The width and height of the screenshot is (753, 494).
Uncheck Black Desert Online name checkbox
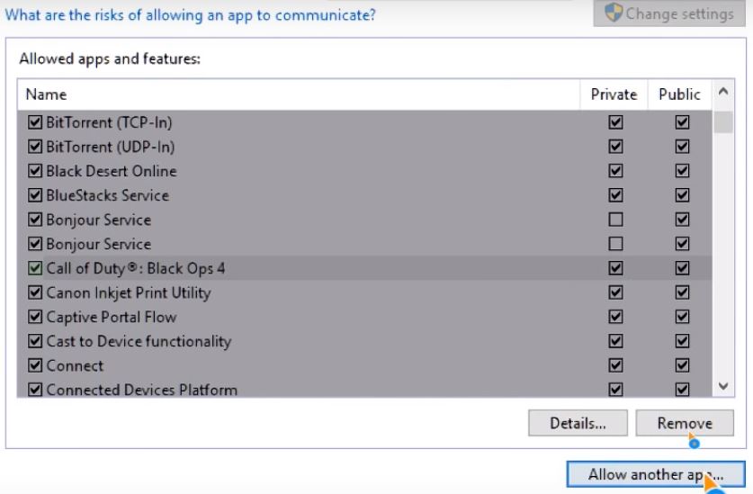click(34, 171)
